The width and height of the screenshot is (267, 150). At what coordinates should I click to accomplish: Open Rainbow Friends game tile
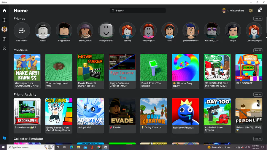(x=185, y=116)
